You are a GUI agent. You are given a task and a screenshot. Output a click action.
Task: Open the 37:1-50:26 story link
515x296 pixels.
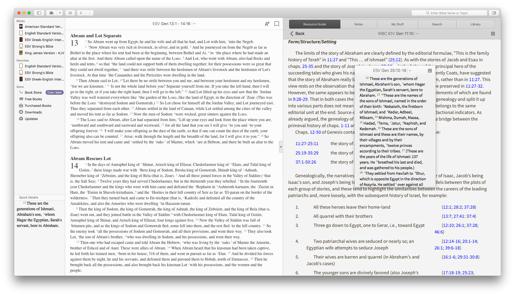coord(306,162)
